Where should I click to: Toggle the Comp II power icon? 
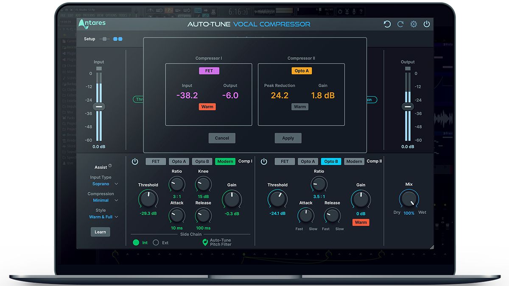coord(264,161)
